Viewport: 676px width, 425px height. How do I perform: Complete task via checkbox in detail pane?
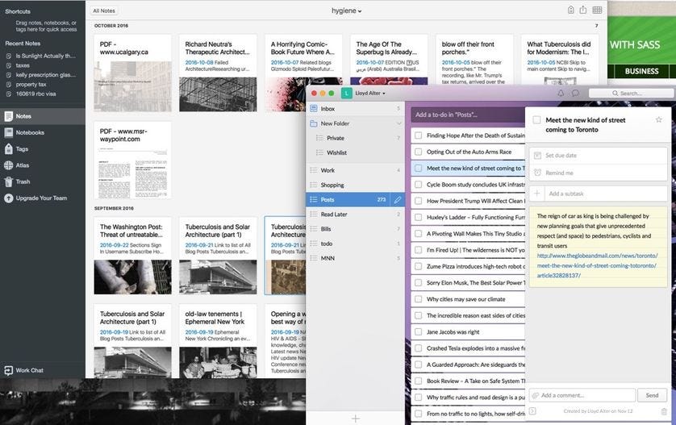pos(536,120)
